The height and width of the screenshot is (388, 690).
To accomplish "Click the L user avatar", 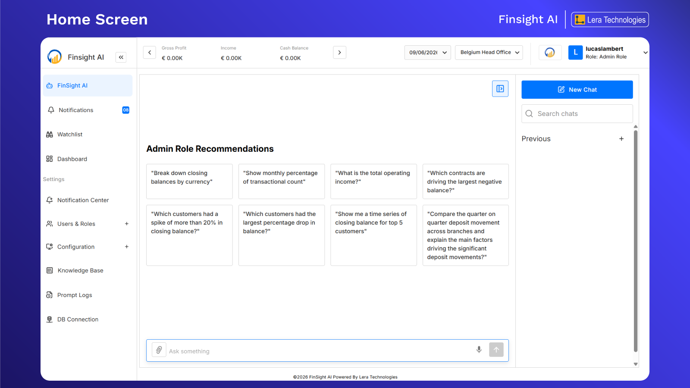I will tap(575, 52).
